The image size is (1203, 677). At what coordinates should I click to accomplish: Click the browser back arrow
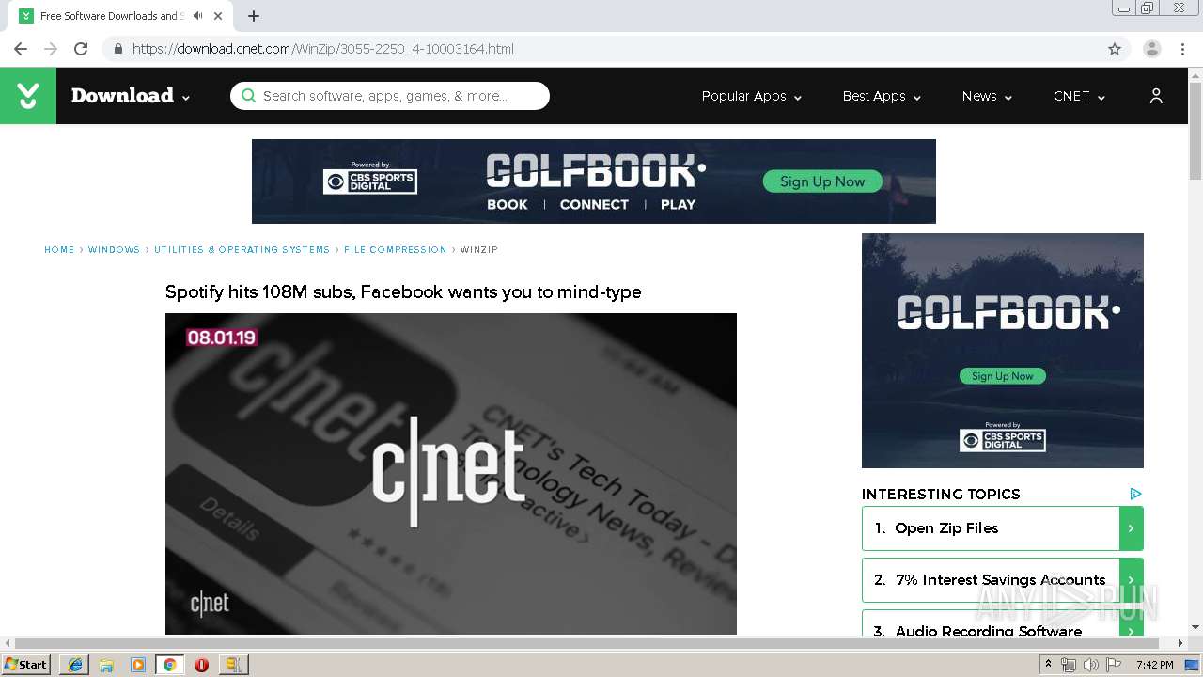[x=21, y=49]
